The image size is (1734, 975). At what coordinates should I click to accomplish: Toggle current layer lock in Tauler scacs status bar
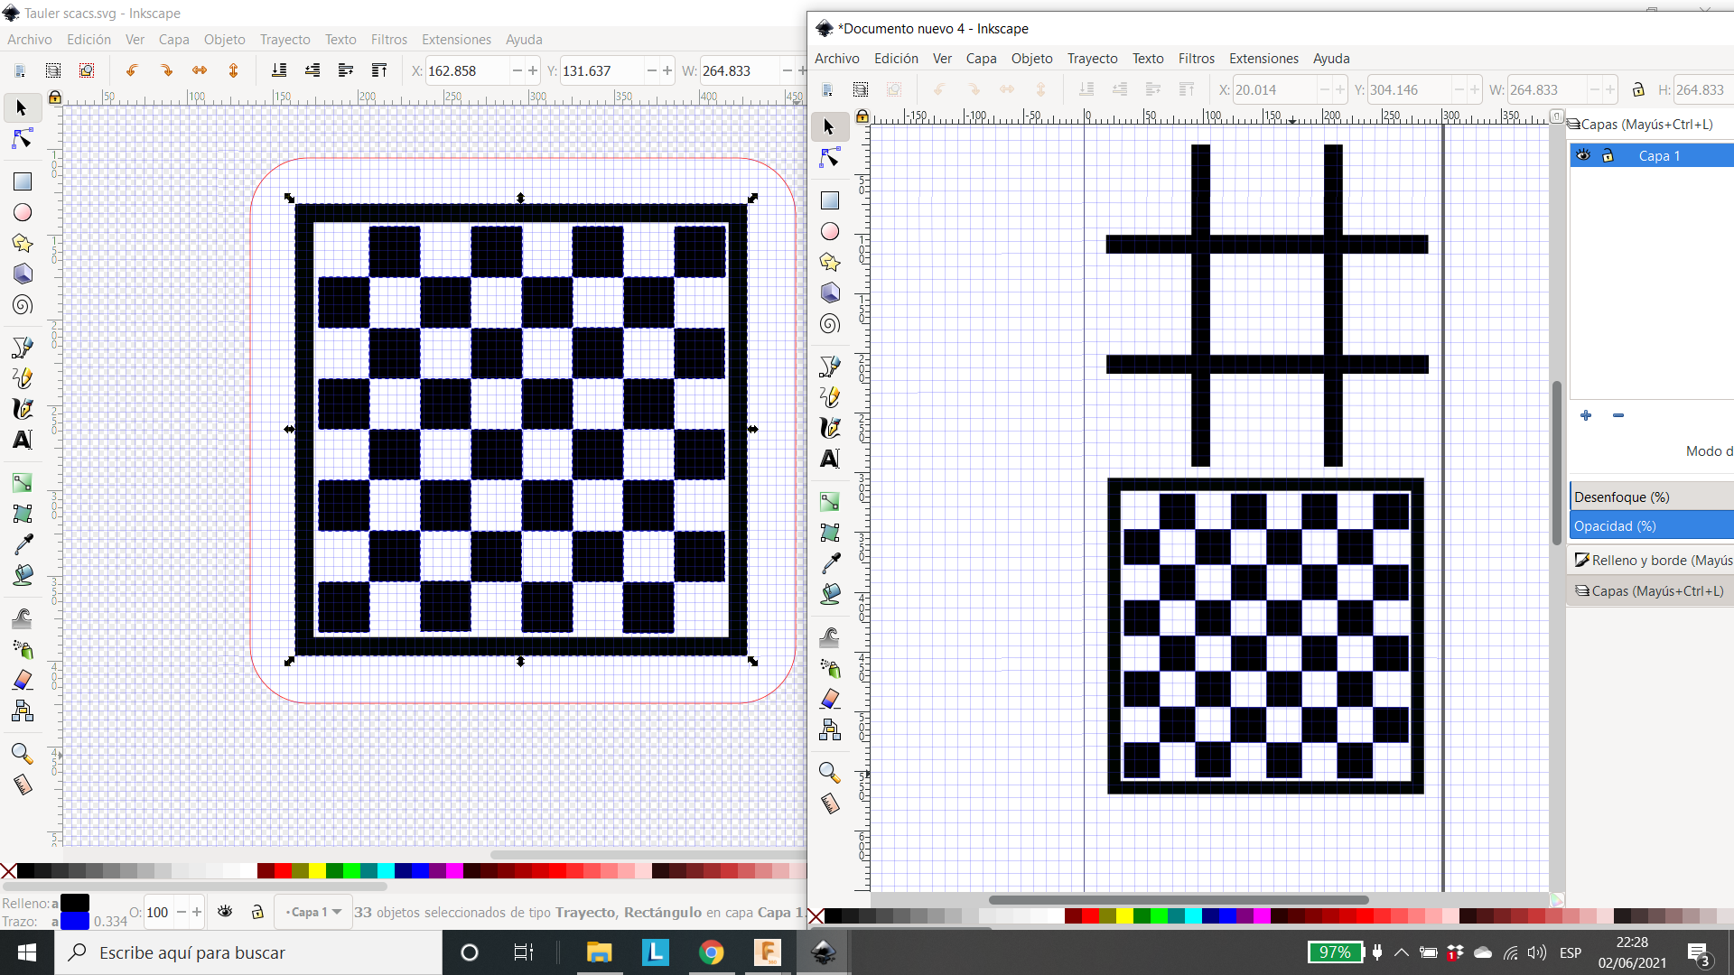(257, 912)
